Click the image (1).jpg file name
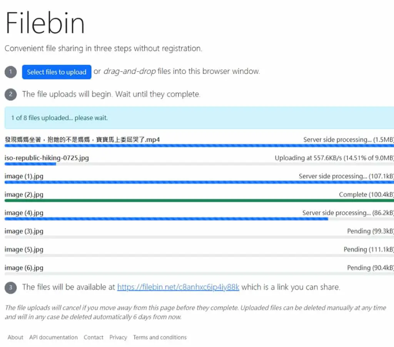 click(x=24, y=177)
